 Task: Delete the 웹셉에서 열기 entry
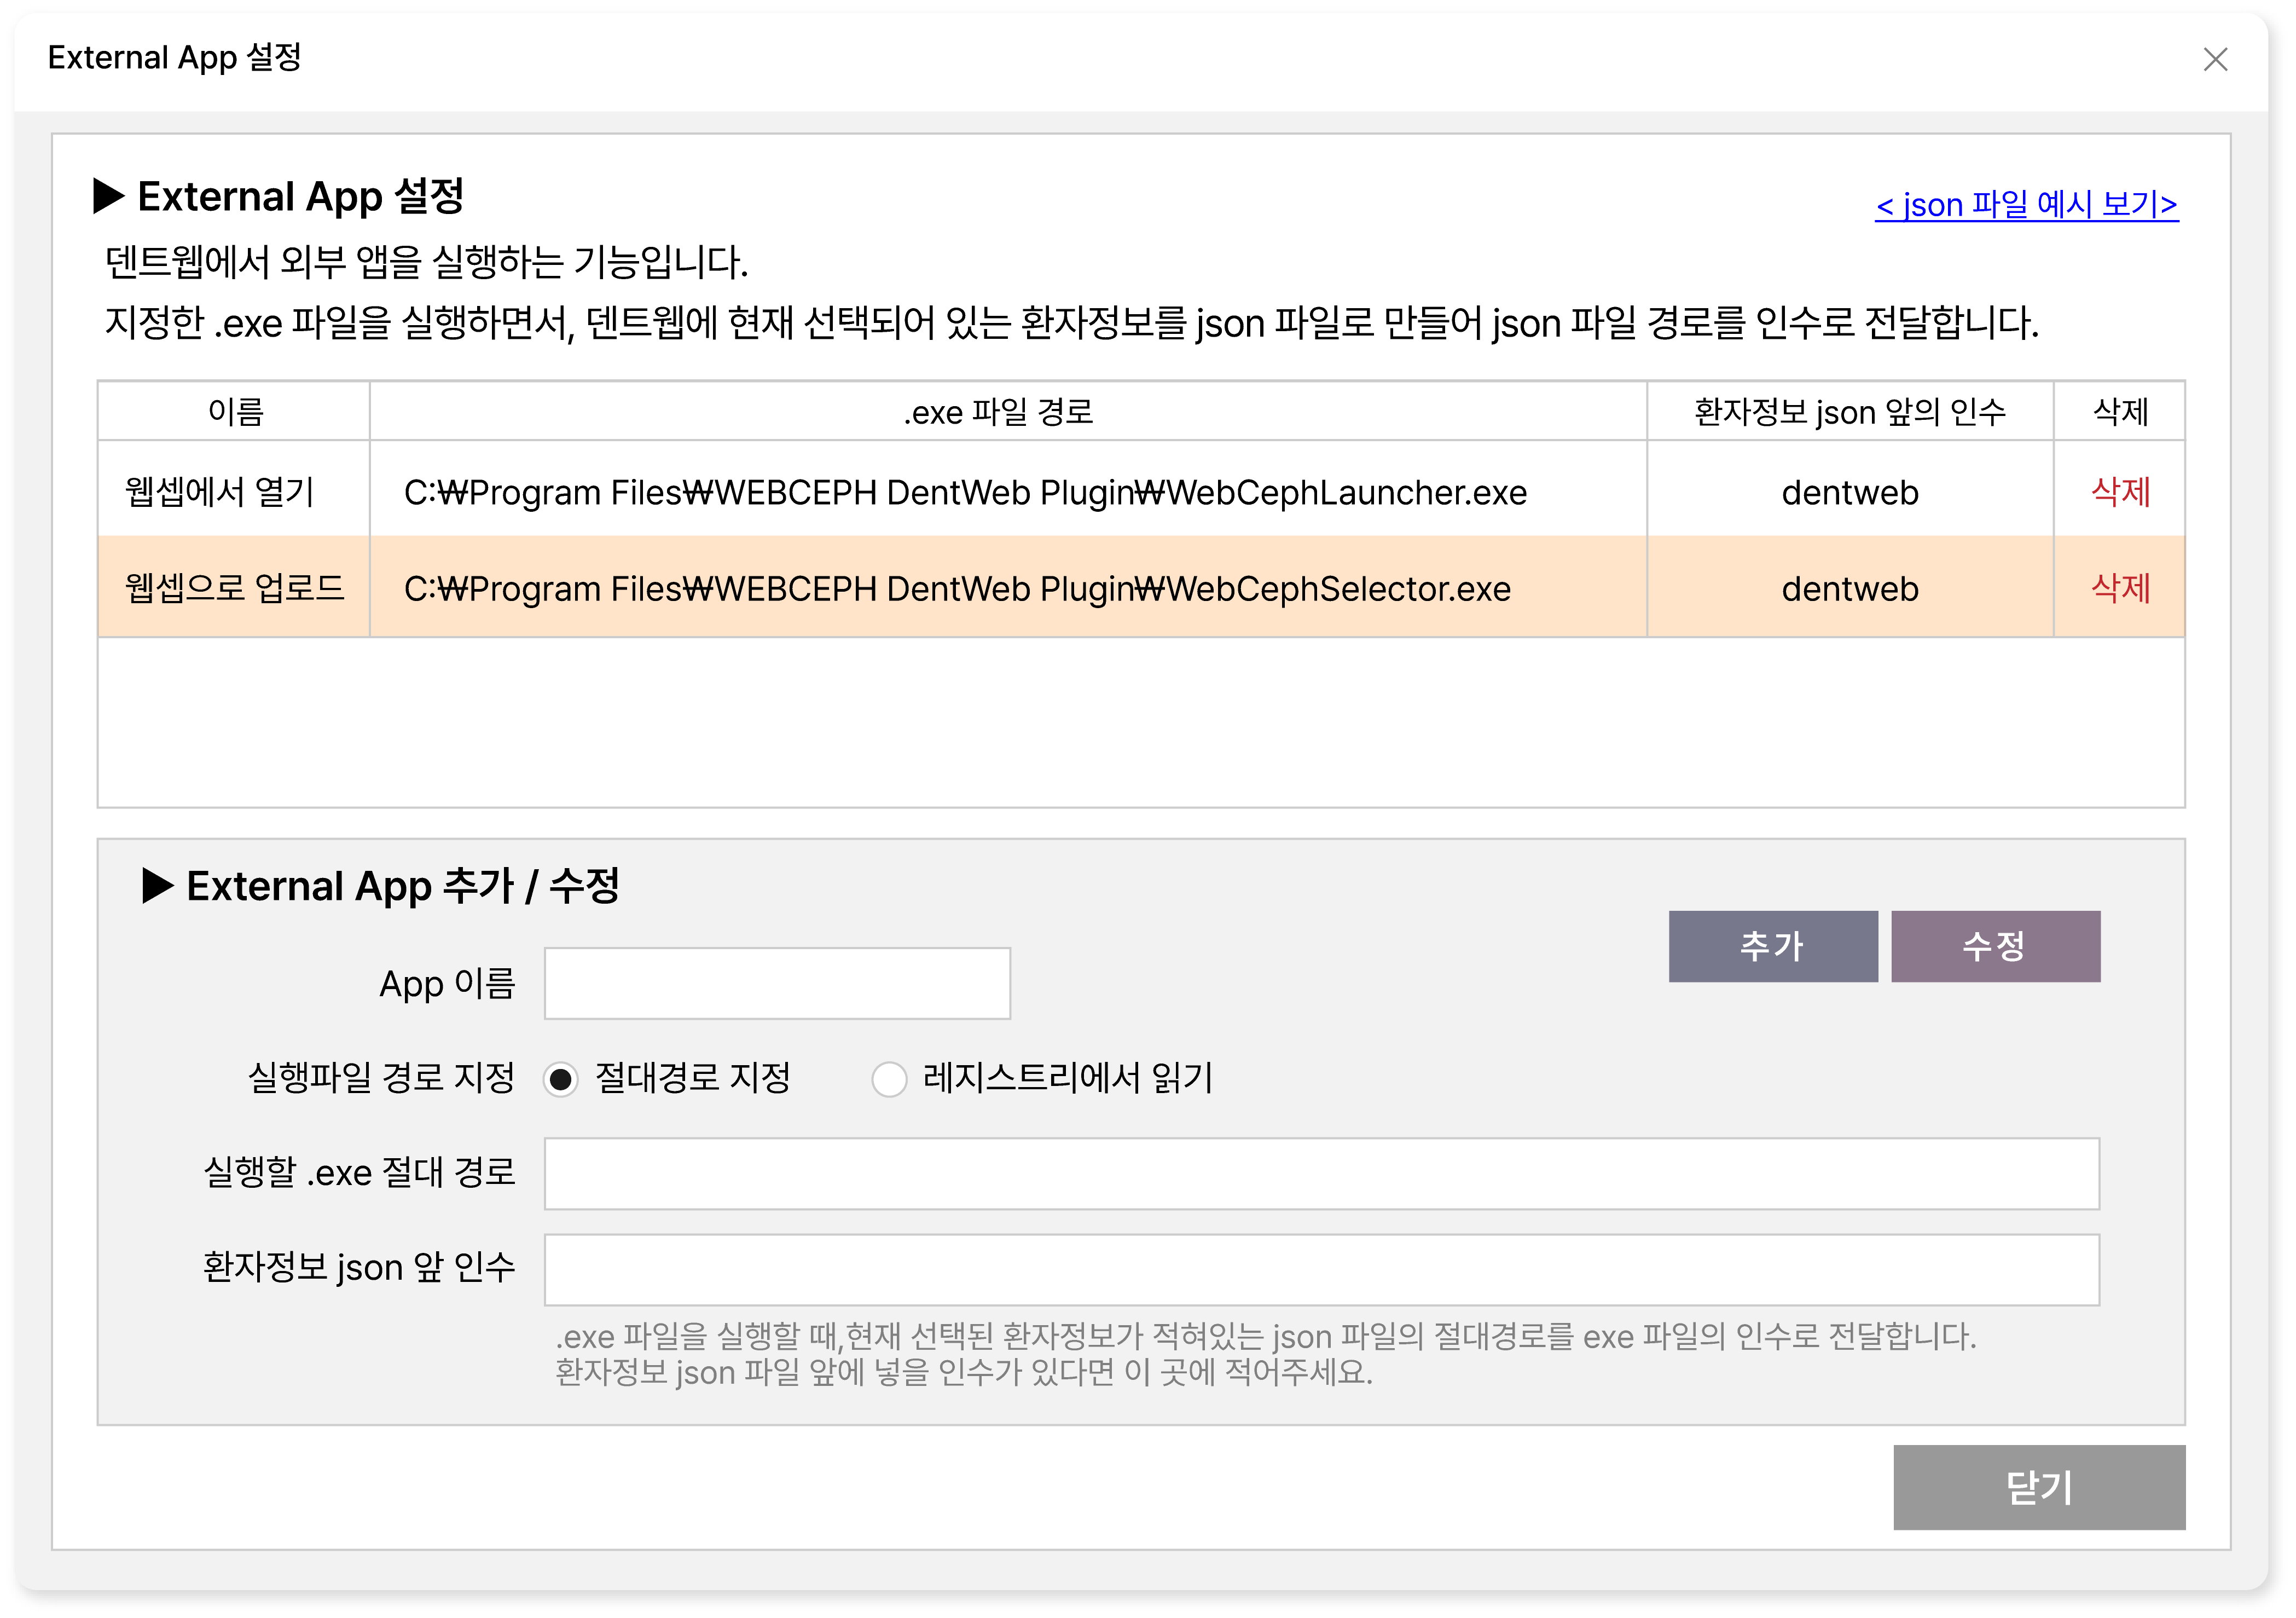tap(2120, 492)
